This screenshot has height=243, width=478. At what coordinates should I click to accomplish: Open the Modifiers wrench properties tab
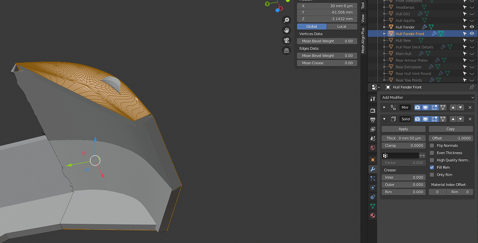point(373,169)
